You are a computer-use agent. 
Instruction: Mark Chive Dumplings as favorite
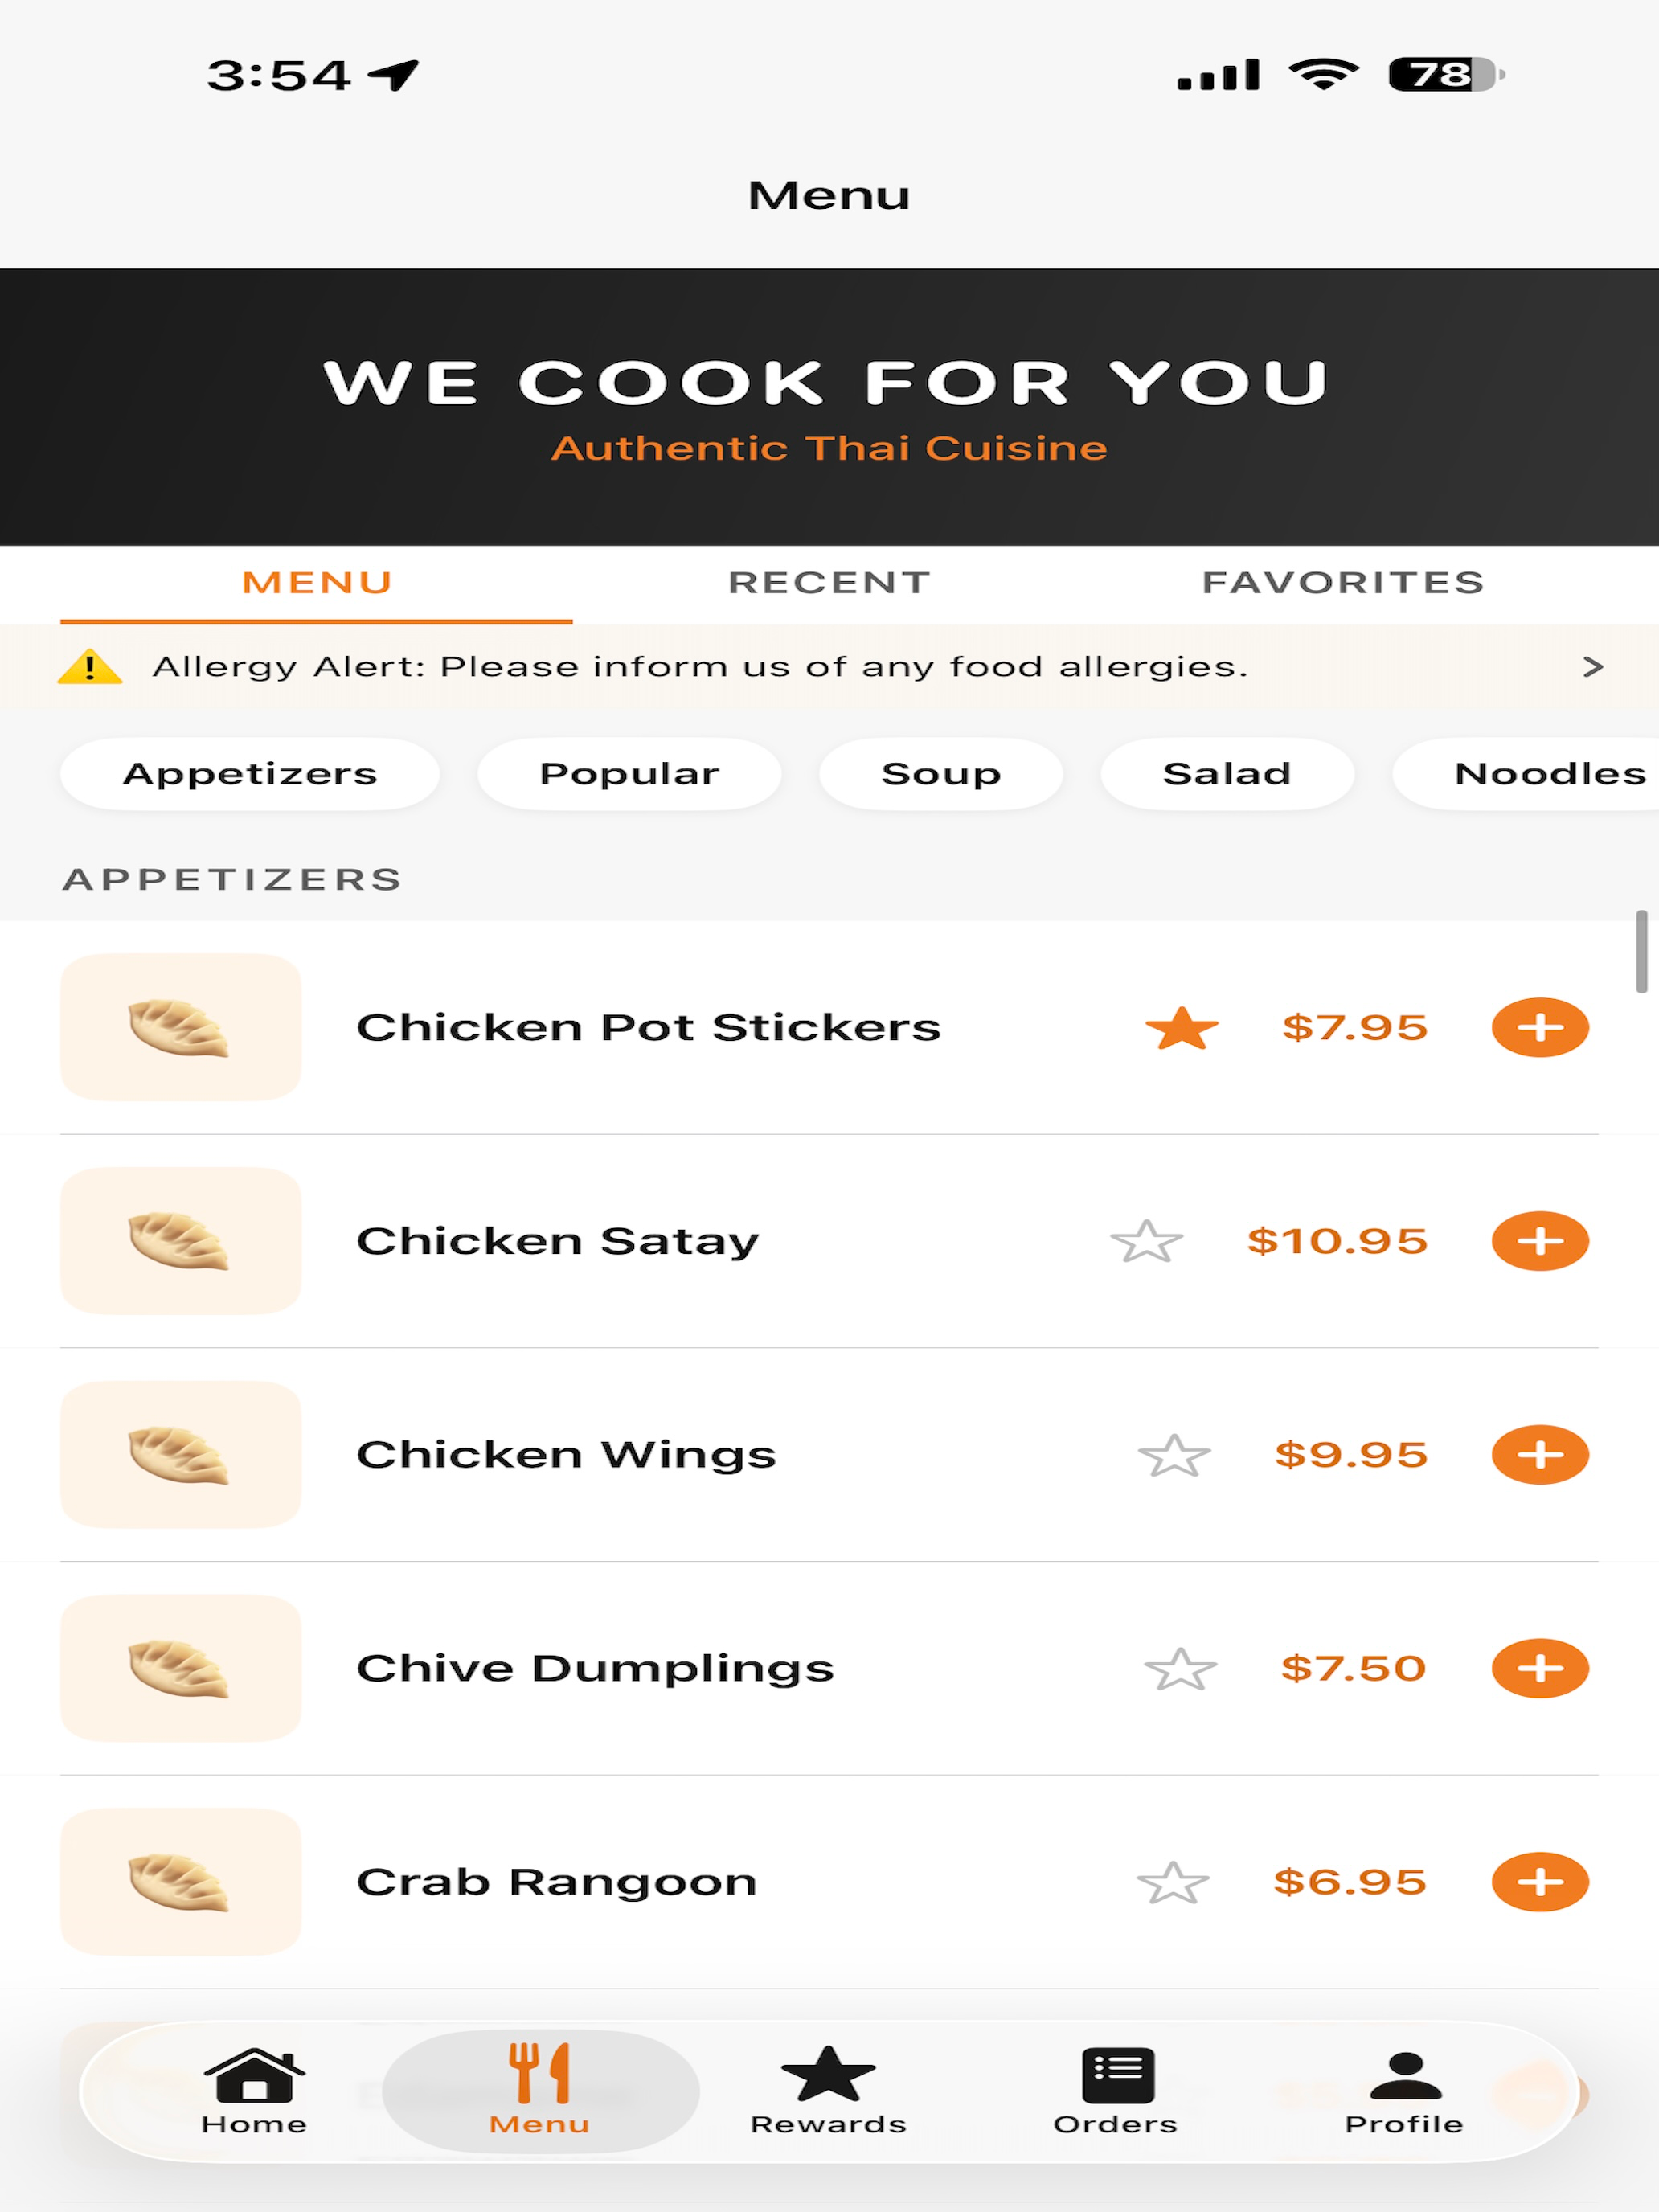(x=1180, y=1669)
